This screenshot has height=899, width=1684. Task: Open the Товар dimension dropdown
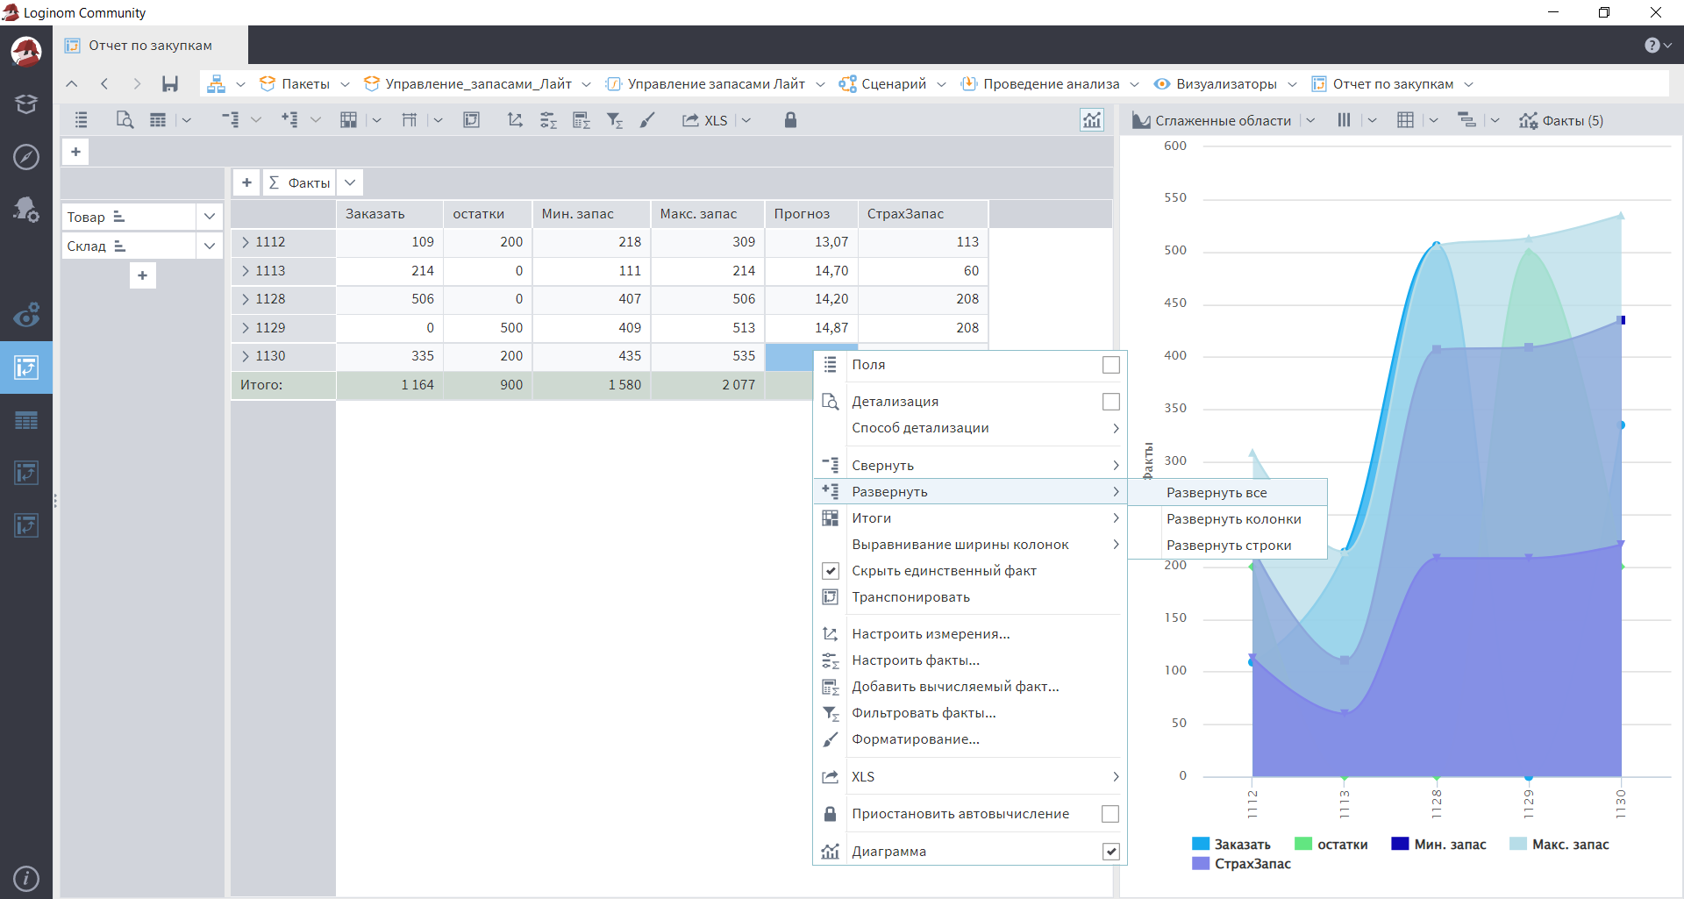pyautogui.click(x=210, y=217)
